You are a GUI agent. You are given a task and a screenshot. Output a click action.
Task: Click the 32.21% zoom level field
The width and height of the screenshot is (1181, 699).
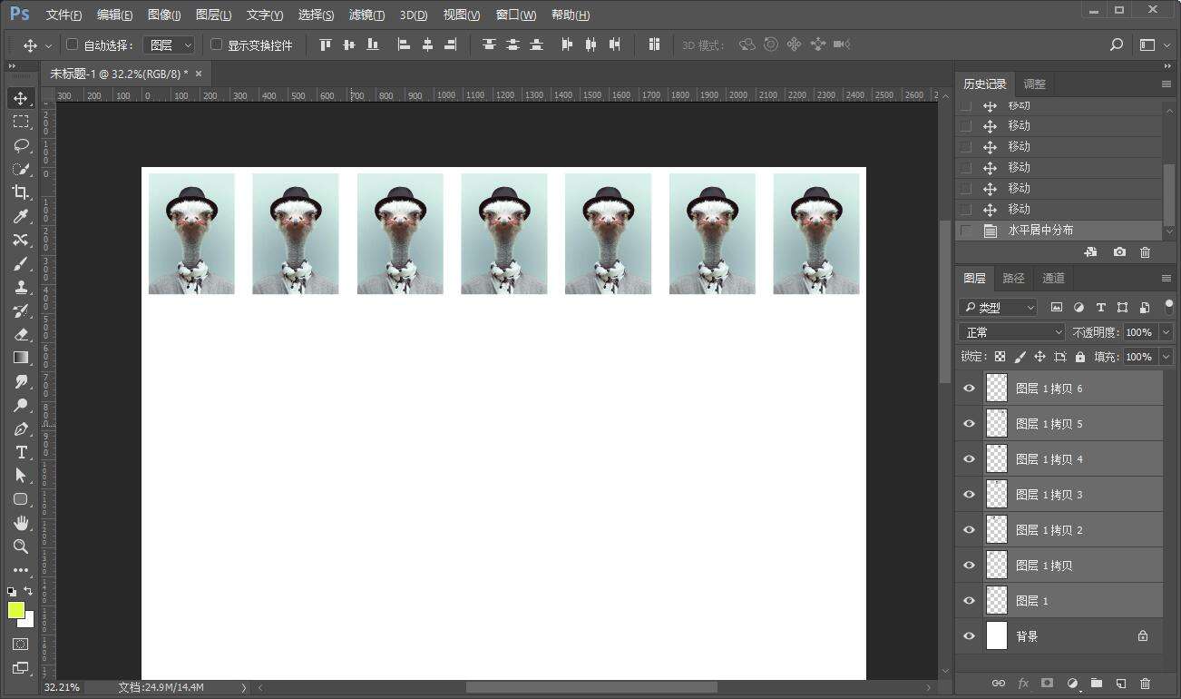click(62, 688)
